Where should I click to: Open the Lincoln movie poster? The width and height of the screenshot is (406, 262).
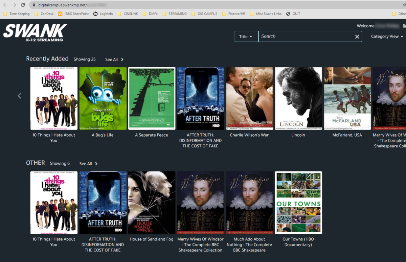298,98
